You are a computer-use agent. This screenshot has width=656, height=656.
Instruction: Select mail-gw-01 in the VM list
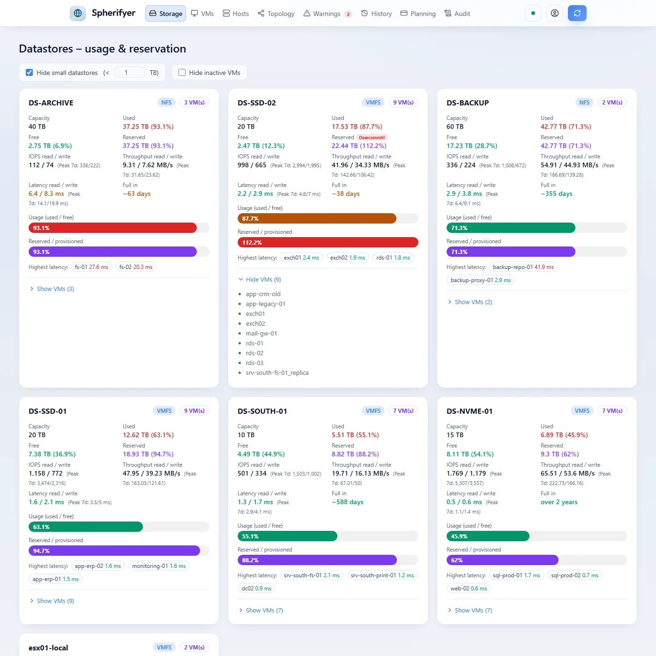(x=261, y=334)
